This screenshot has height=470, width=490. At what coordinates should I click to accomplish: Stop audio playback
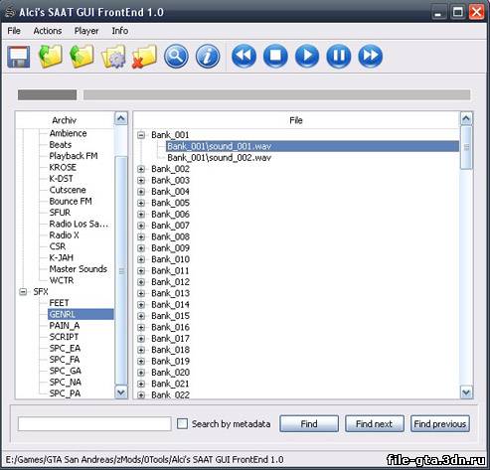click(275, 56)
